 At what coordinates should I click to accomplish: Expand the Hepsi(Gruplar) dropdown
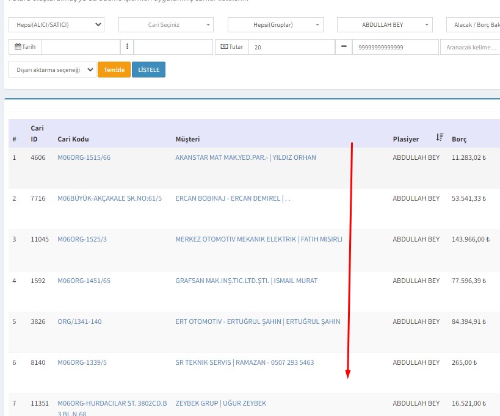[x=275, y=25]
